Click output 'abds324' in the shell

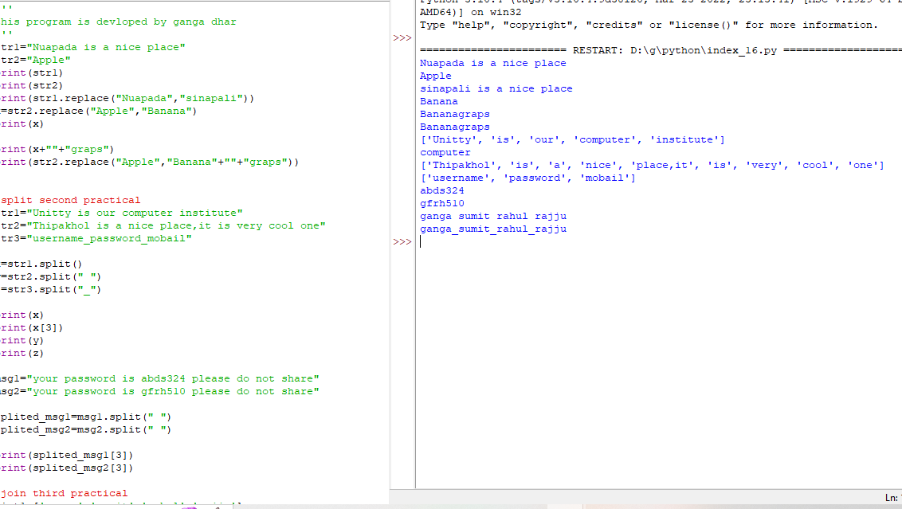point(441,190)
